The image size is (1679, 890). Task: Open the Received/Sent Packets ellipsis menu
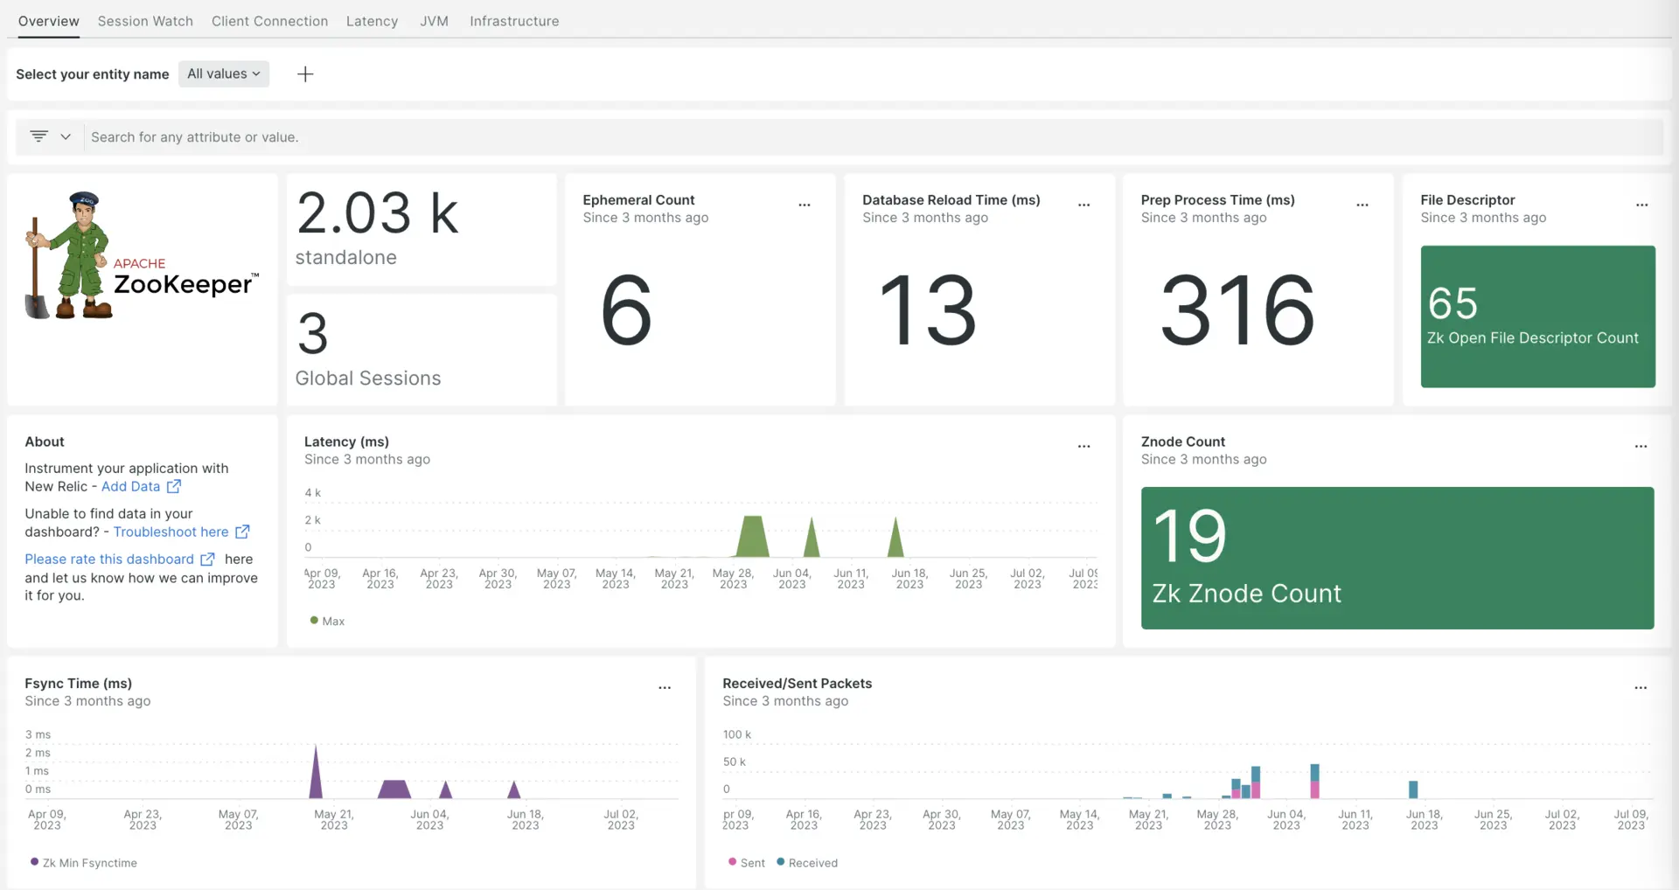(x=1641, y=689)
